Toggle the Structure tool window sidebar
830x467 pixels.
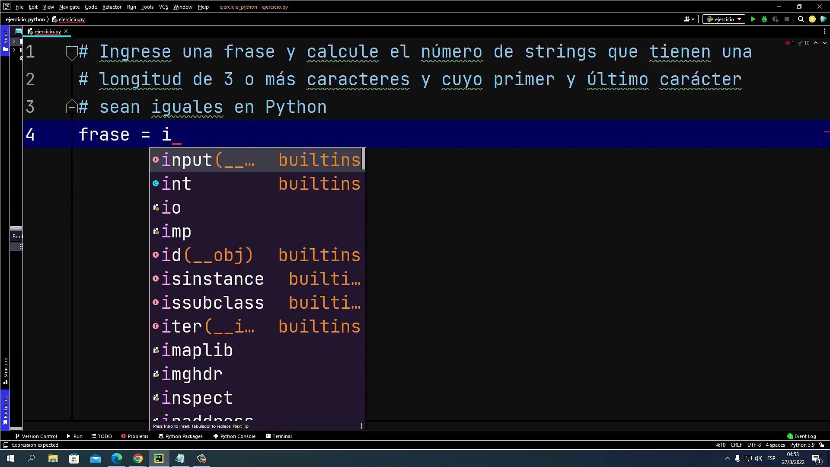click(5, 370)
